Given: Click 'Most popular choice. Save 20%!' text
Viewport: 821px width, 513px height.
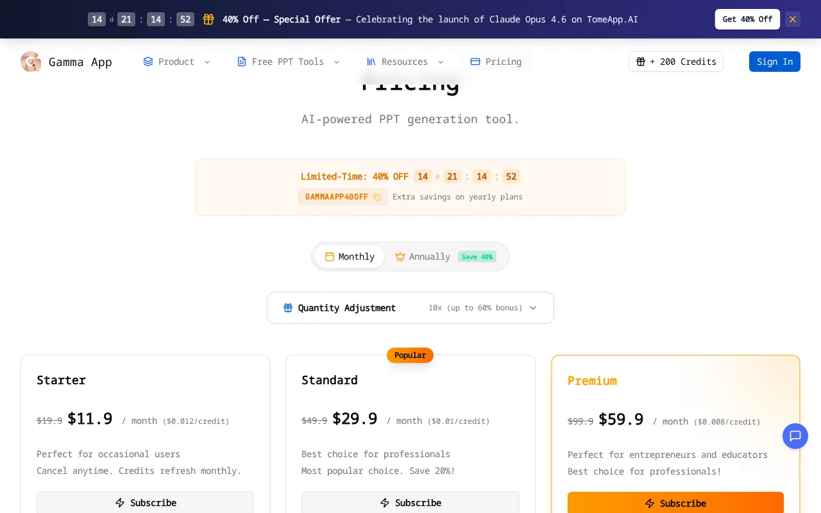Looking at the screenshot, I should click(x=378, y=471).
